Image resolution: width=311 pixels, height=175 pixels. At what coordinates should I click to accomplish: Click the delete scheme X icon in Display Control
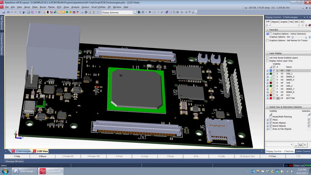[305, 144]
